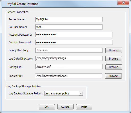The width and height of the screenshot is (131, 113).
Task: Click the SA User Name label
Action: coord(18,27)
